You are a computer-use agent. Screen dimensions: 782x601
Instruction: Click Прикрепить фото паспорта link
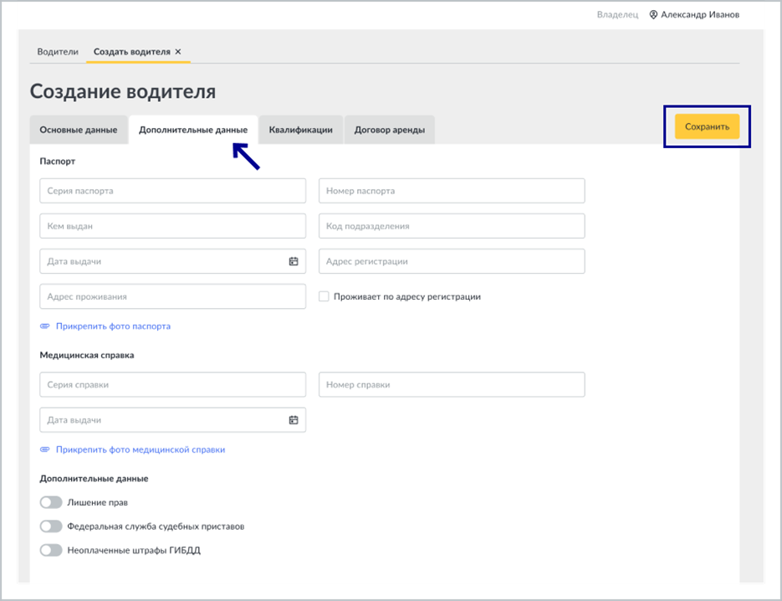tap(113, 326)
